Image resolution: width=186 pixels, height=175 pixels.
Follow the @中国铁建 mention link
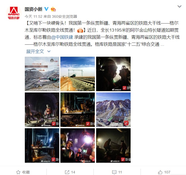coord(62,37)
